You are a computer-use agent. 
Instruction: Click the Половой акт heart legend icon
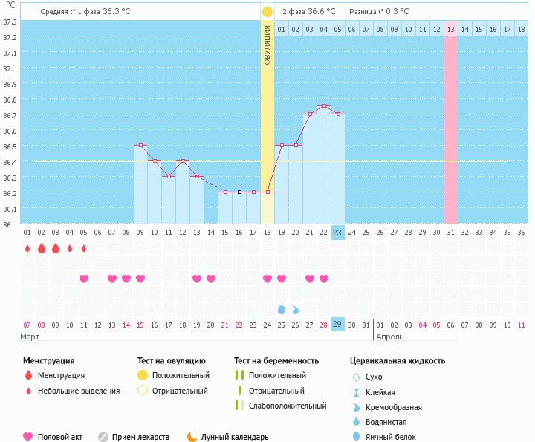29,437
